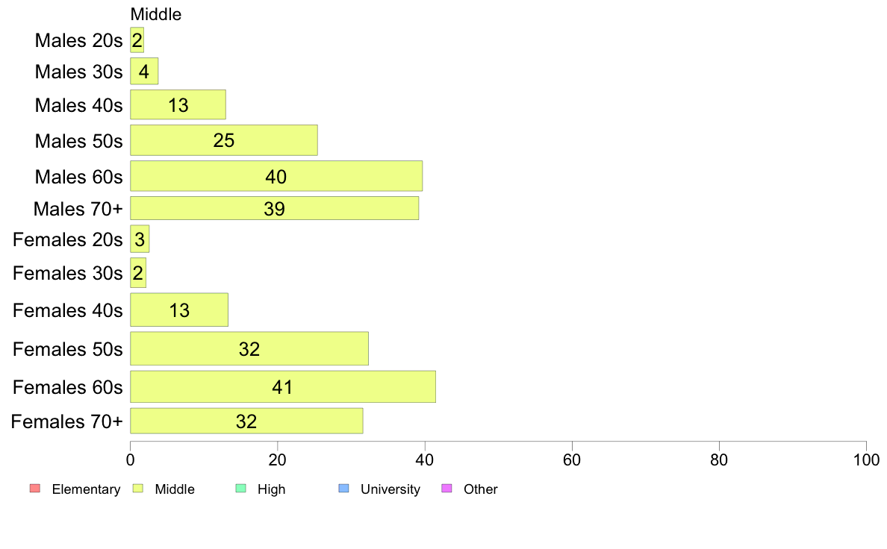Viewport: 887px width, 549px height.
Task: Select the Males 60s bar labeled 40
Action: pos(276,176)
